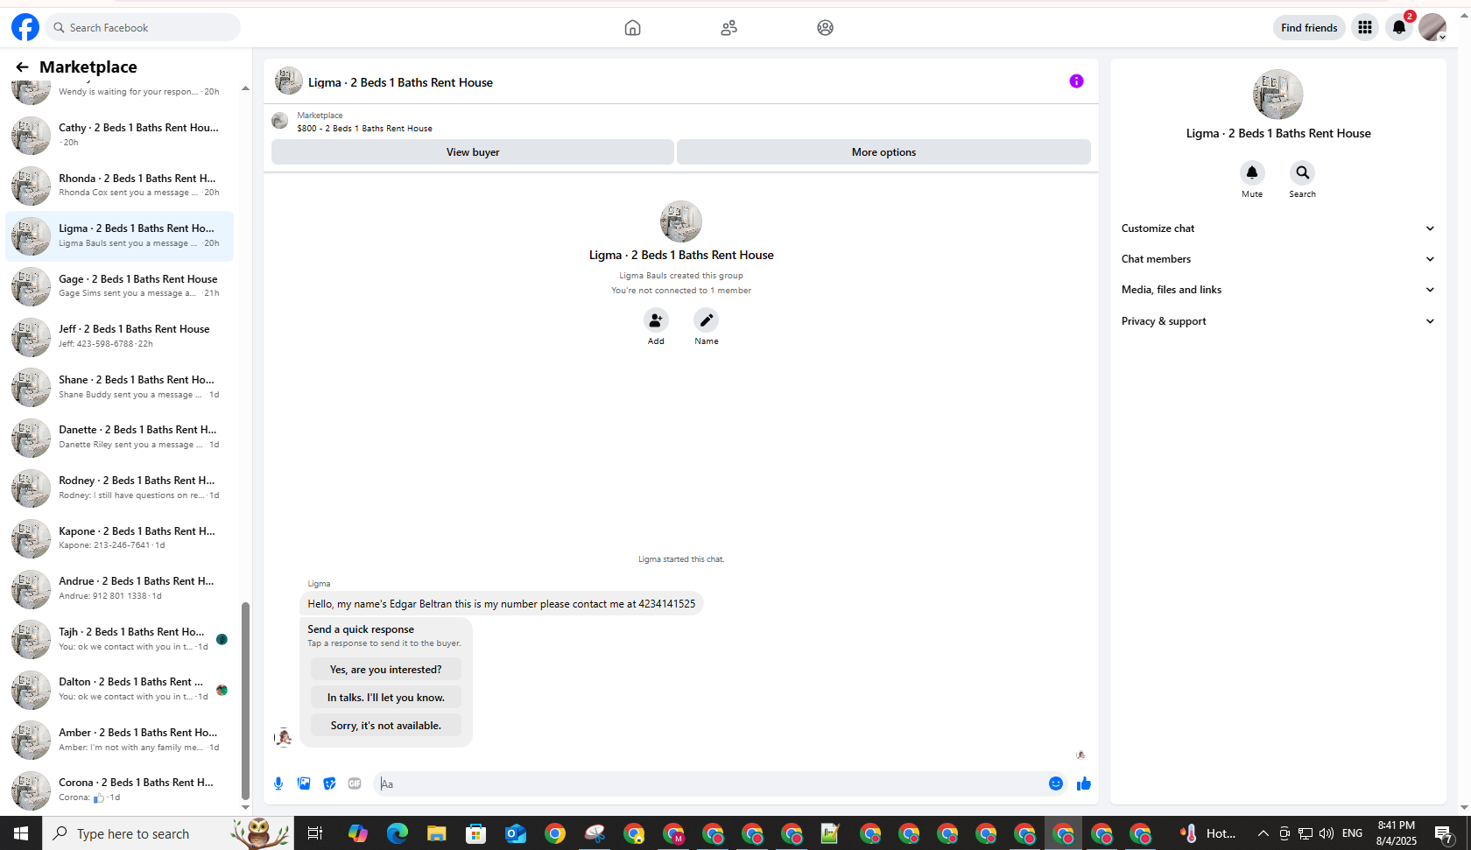The width and height of the screenshot is (1471, 850).
Task: Open the Friends icon in top navigation
Action: click(728, 27)
